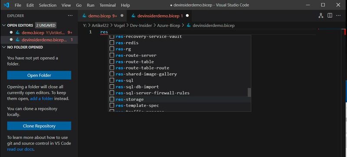
Task: Maximize the VS Code window
Action: point(323,5)
